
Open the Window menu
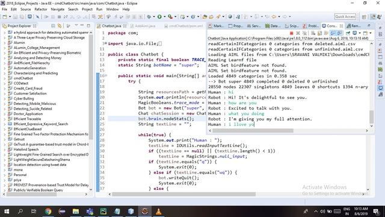pos(112,9)
